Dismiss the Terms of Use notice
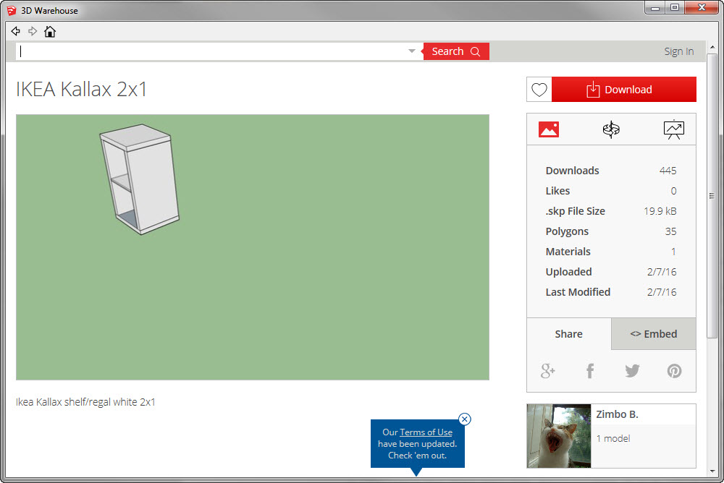The height and width of the screenshot is (483, 724). point(465,419)
